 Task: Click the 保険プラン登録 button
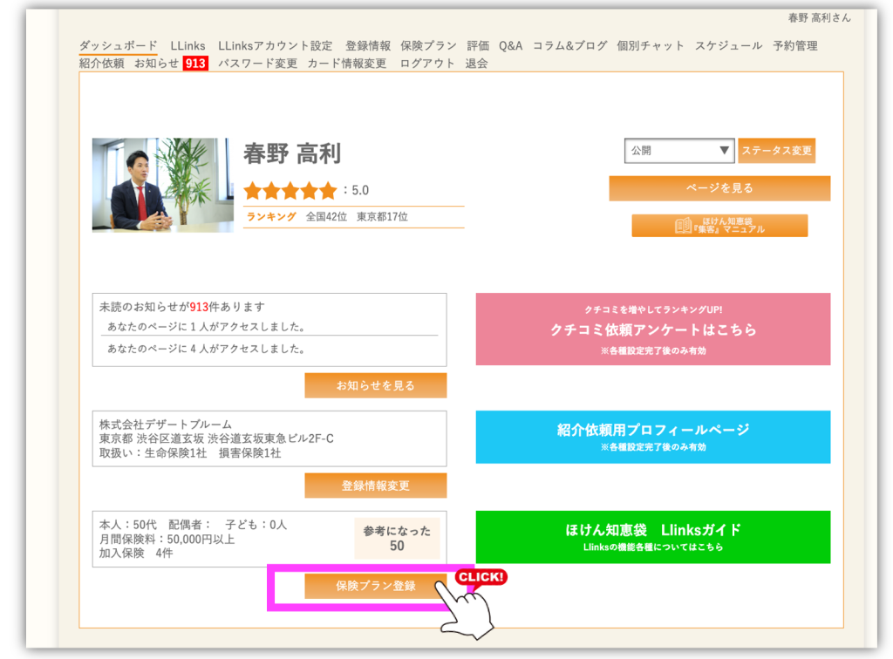click(x=375, y=586)
